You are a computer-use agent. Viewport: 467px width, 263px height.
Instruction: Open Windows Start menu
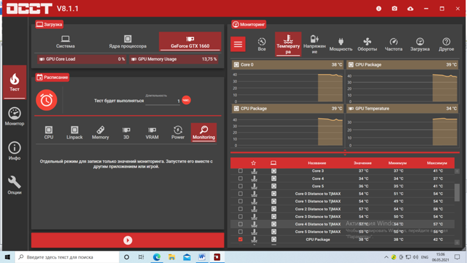pos(8,257)
